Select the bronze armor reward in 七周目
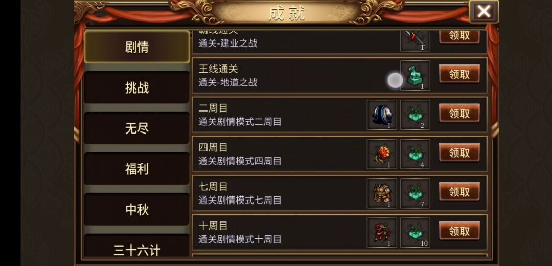Screen dimensions: 552x266 (x=382, y=193)
